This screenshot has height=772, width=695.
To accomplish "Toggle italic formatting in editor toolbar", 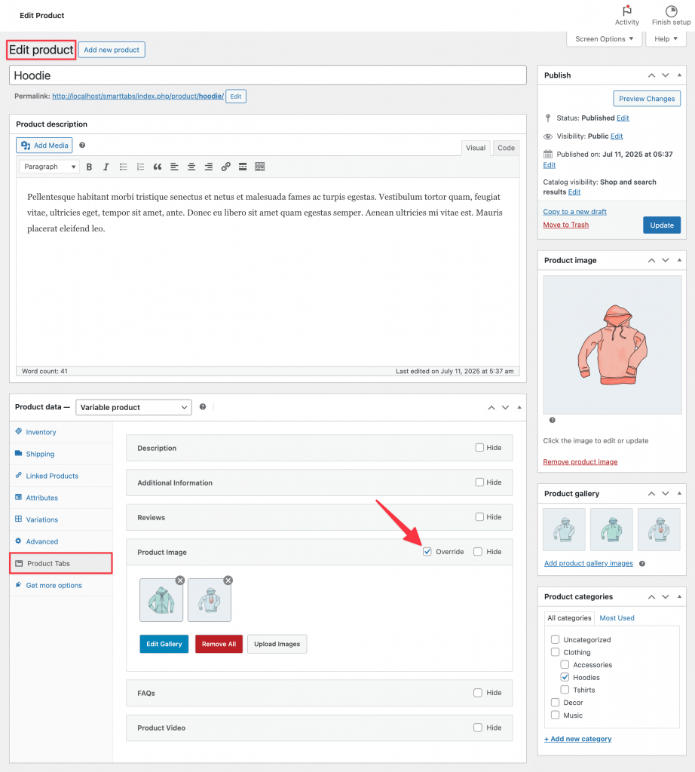I will tap(106, 167).
